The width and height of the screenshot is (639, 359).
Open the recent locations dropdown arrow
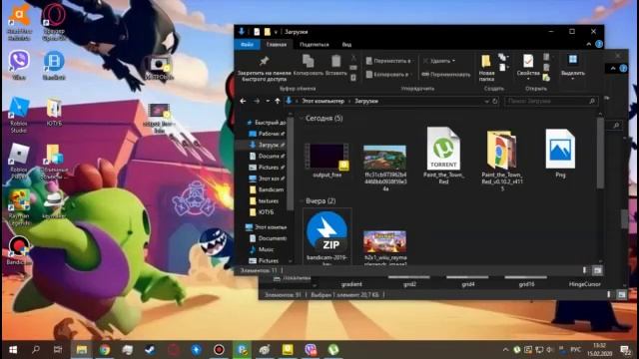click(x=268, y=101)
